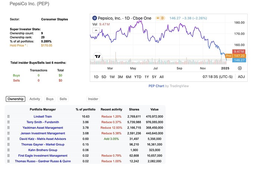Viewport: 257px width, 170px height.
Task: Select the 5Y chart range
Action: click(x=154, y=77)
